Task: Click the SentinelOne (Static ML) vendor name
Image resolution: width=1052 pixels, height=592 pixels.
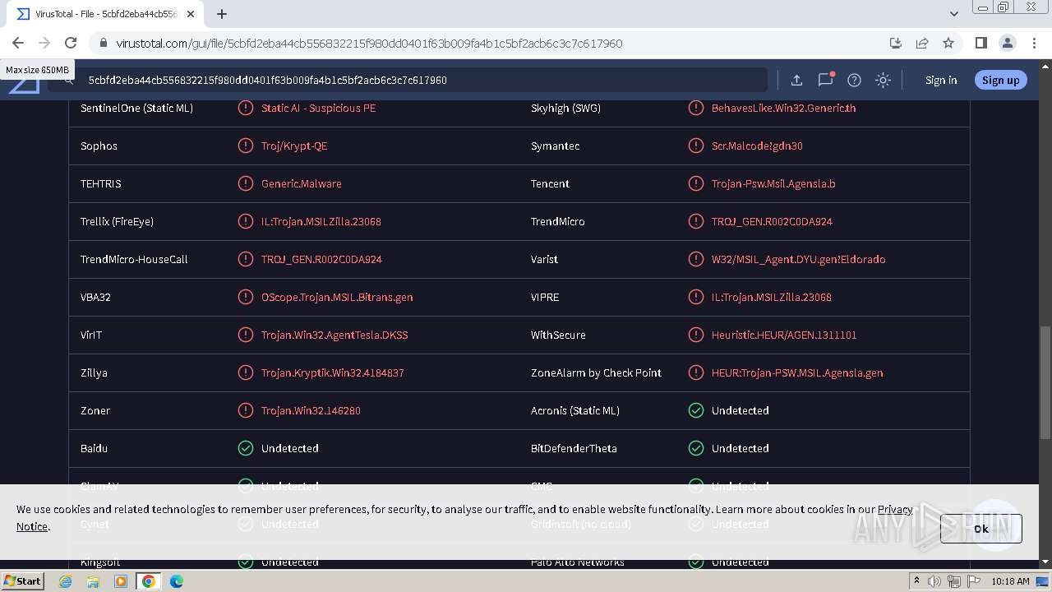Action: [136, 108]
